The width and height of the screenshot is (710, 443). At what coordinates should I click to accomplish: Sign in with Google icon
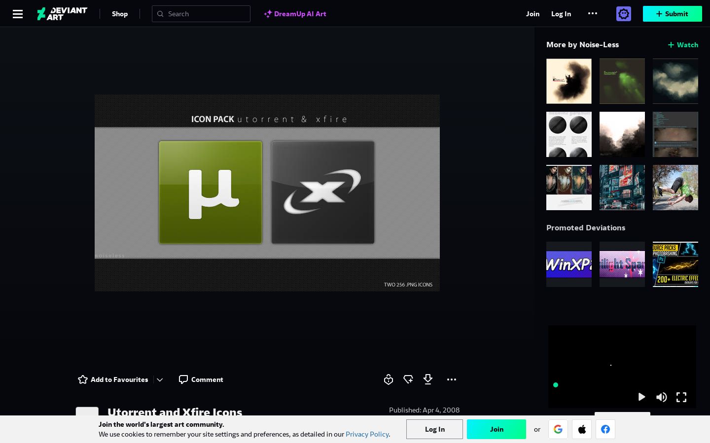pos(558,429)
